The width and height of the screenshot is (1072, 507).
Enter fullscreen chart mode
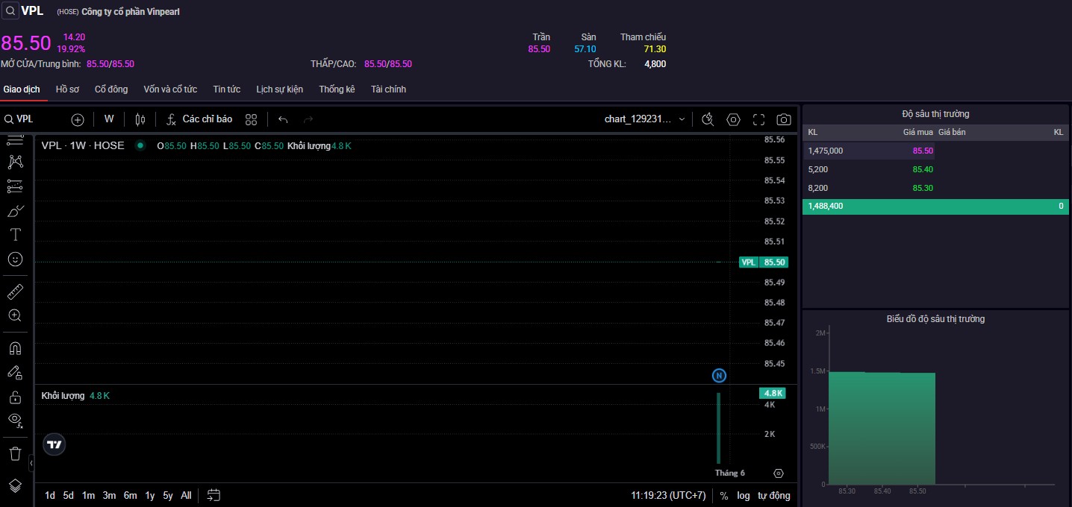(758, 119)
